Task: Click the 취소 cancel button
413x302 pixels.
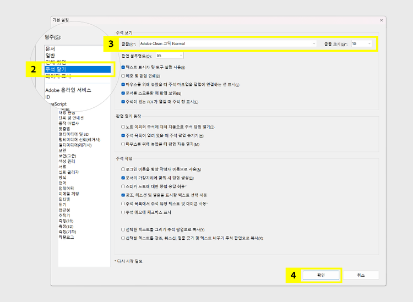Action: pos(361,275)
